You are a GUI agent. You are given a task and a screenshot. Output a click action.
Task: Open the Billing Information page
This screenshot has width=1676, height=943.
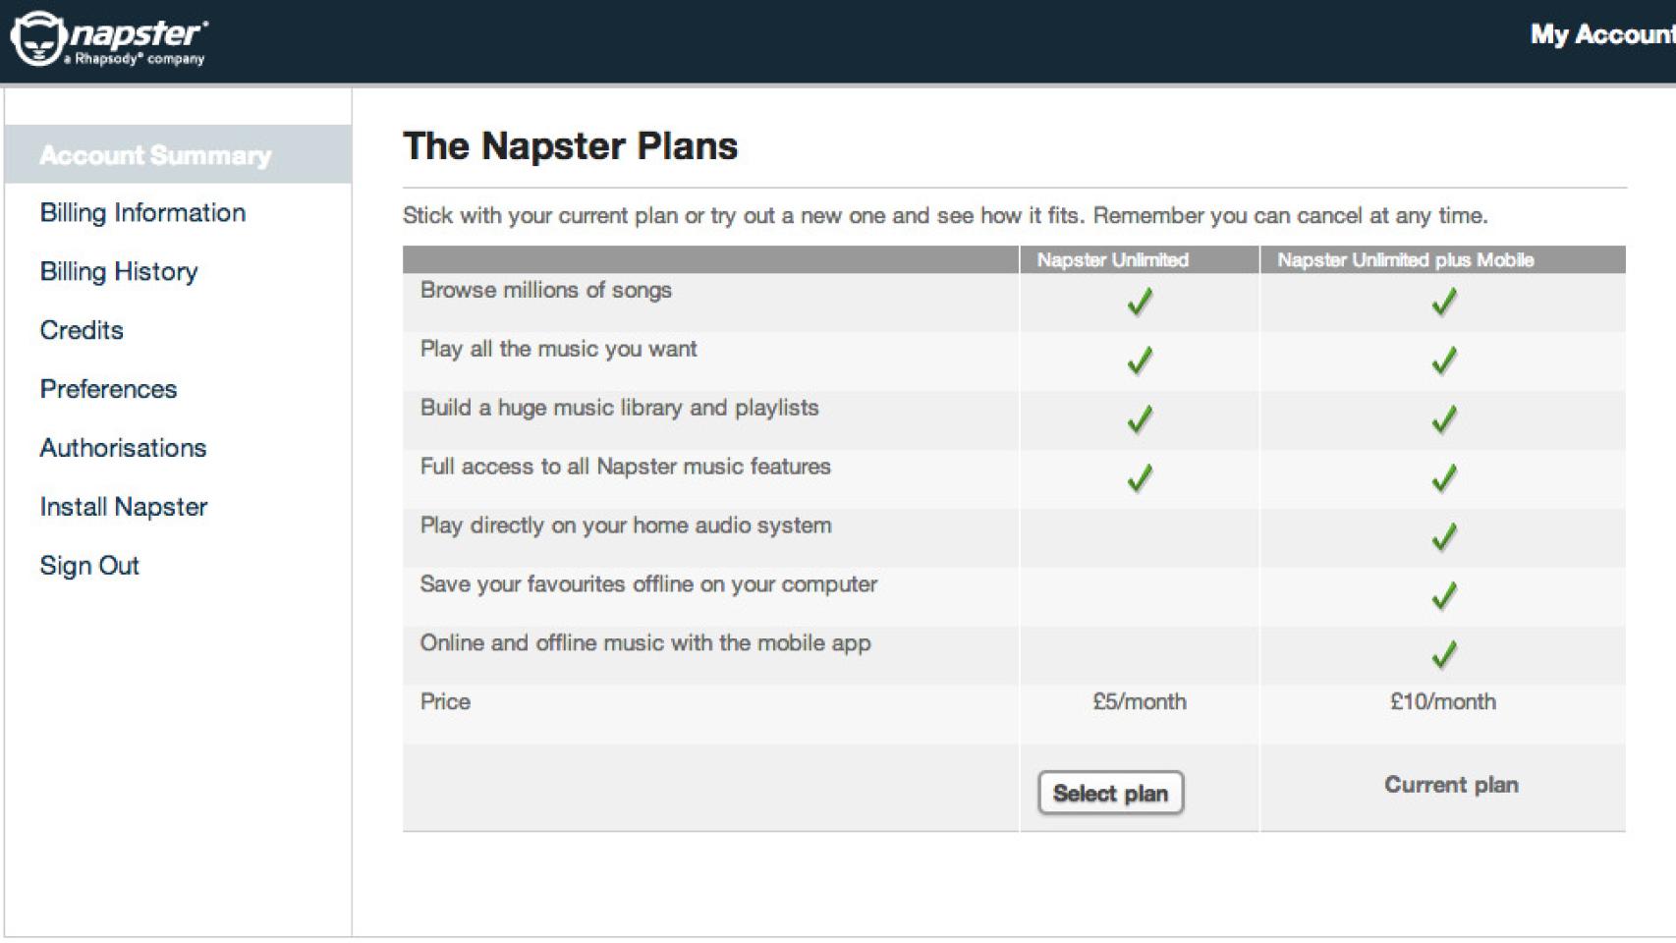point(142,213)
